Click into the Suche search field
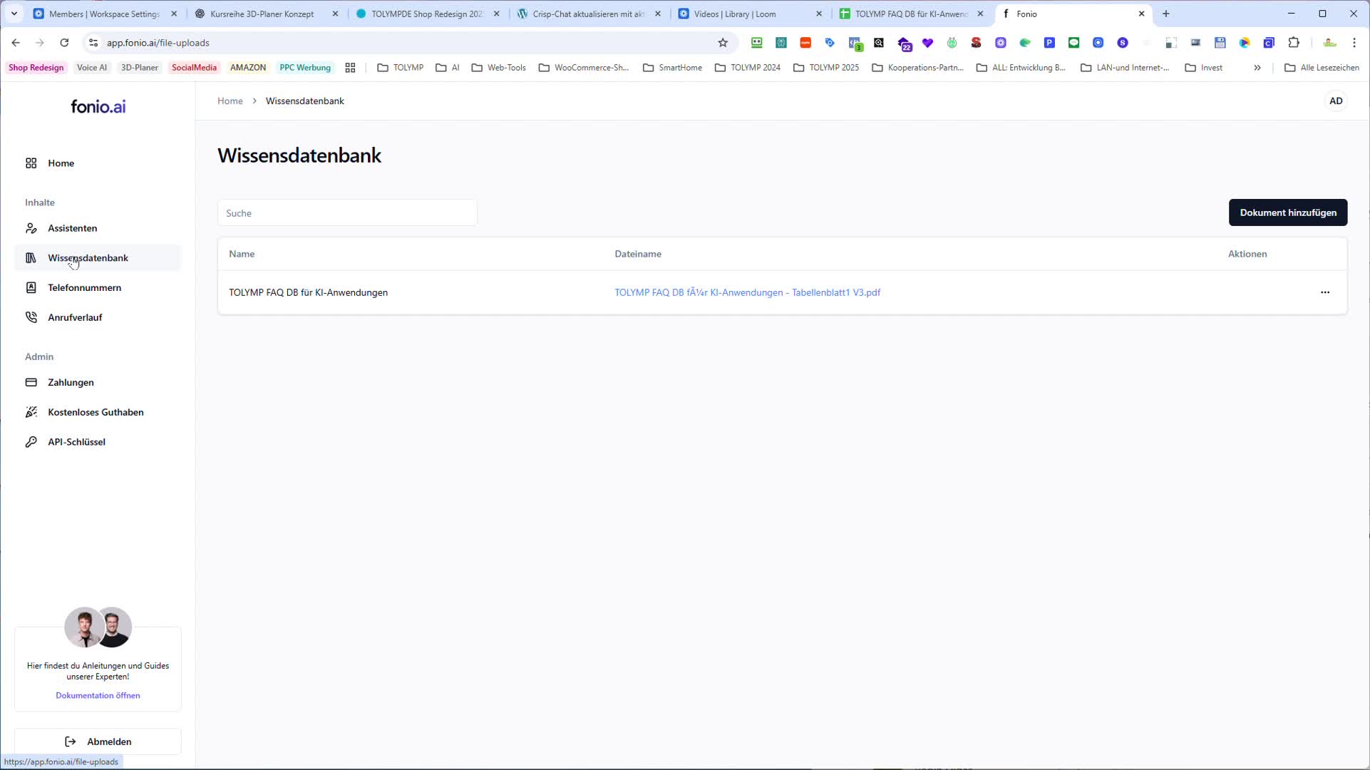1370x770 pixels. 347,213
